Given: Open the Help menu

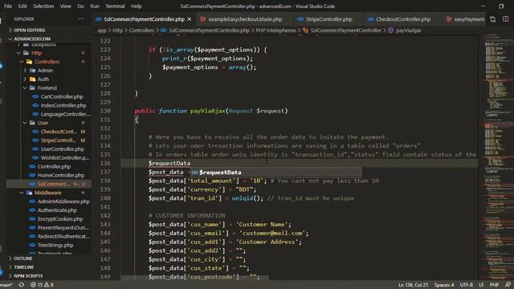Looking at the screenshot, I should (136, 6).
